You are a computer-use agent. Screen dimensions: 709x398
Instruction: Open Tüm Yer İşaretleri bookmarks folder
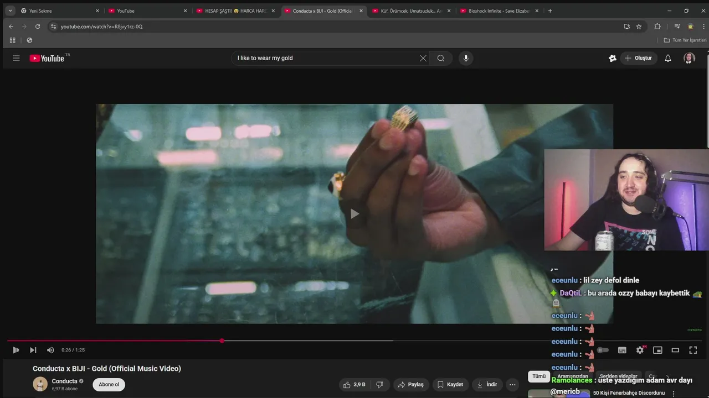pos(685,40)
